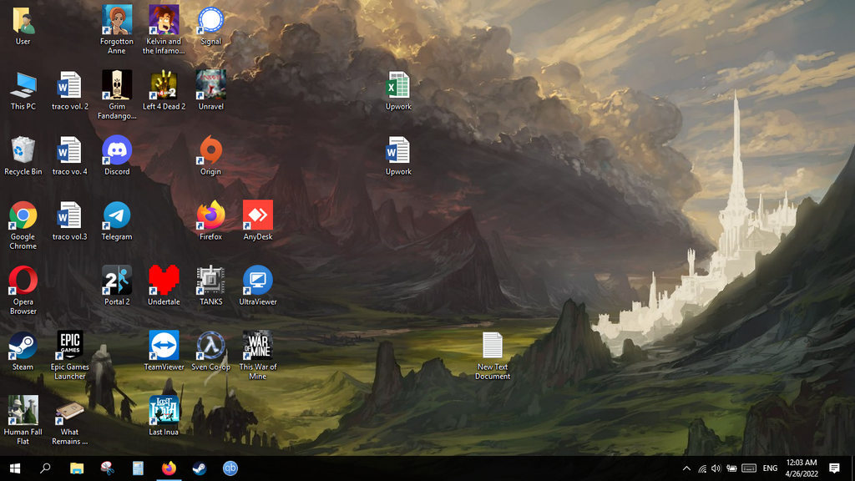This screenshot has height=481, width=855.
Task: Change the ENG input language
Action: point(770,468)
